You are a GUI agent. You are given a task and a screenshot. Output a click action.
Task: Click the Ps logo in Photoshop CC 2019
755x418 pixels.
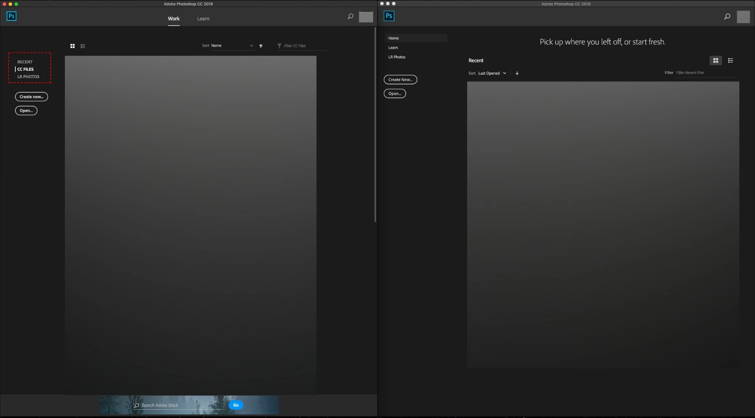click(x=389, y=16)
